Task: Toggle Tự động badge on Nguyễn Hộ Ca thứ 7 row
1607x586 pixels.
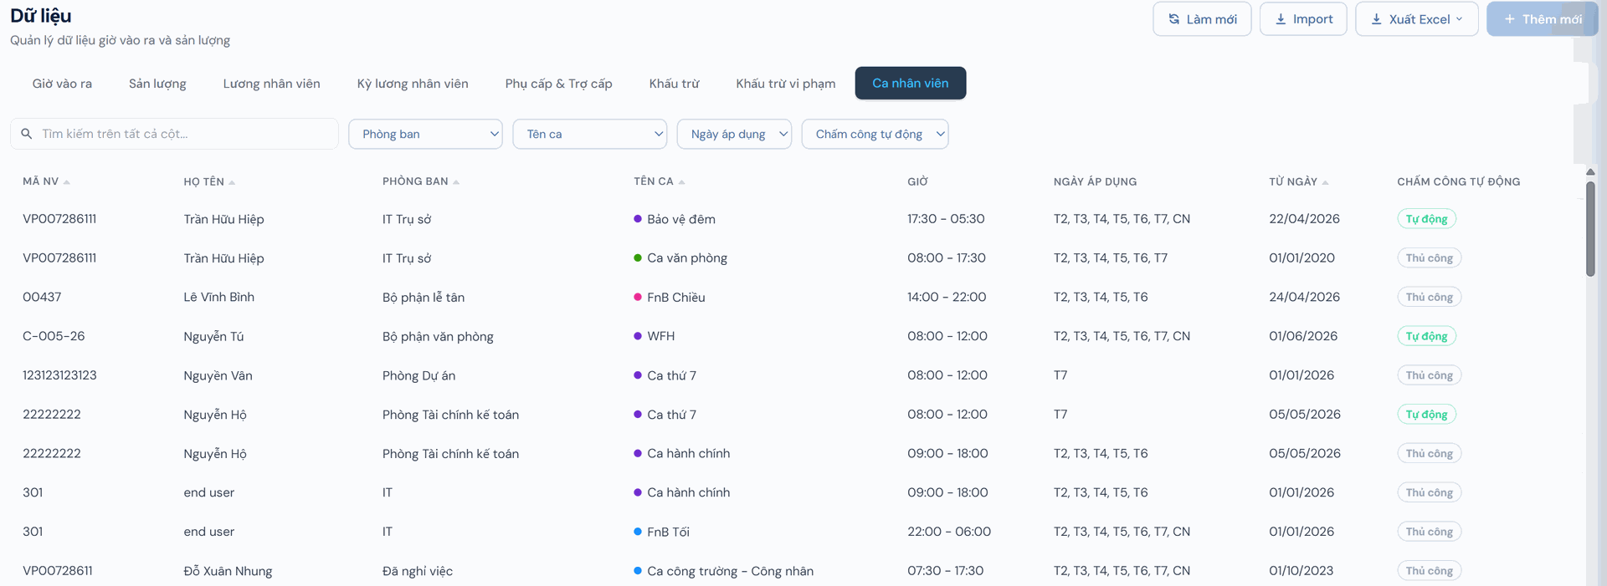Action: 1426,415
